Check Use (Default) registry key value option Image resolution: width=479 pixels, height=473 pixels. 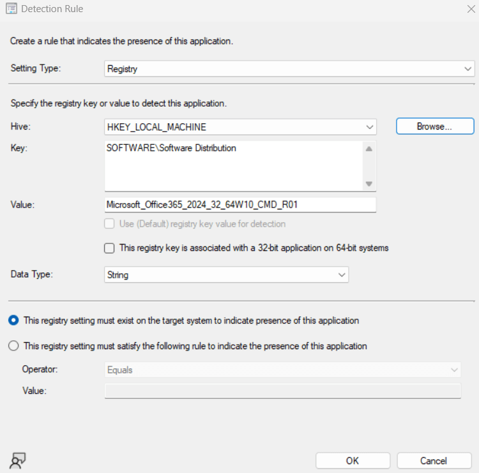(x=109, y=224)
